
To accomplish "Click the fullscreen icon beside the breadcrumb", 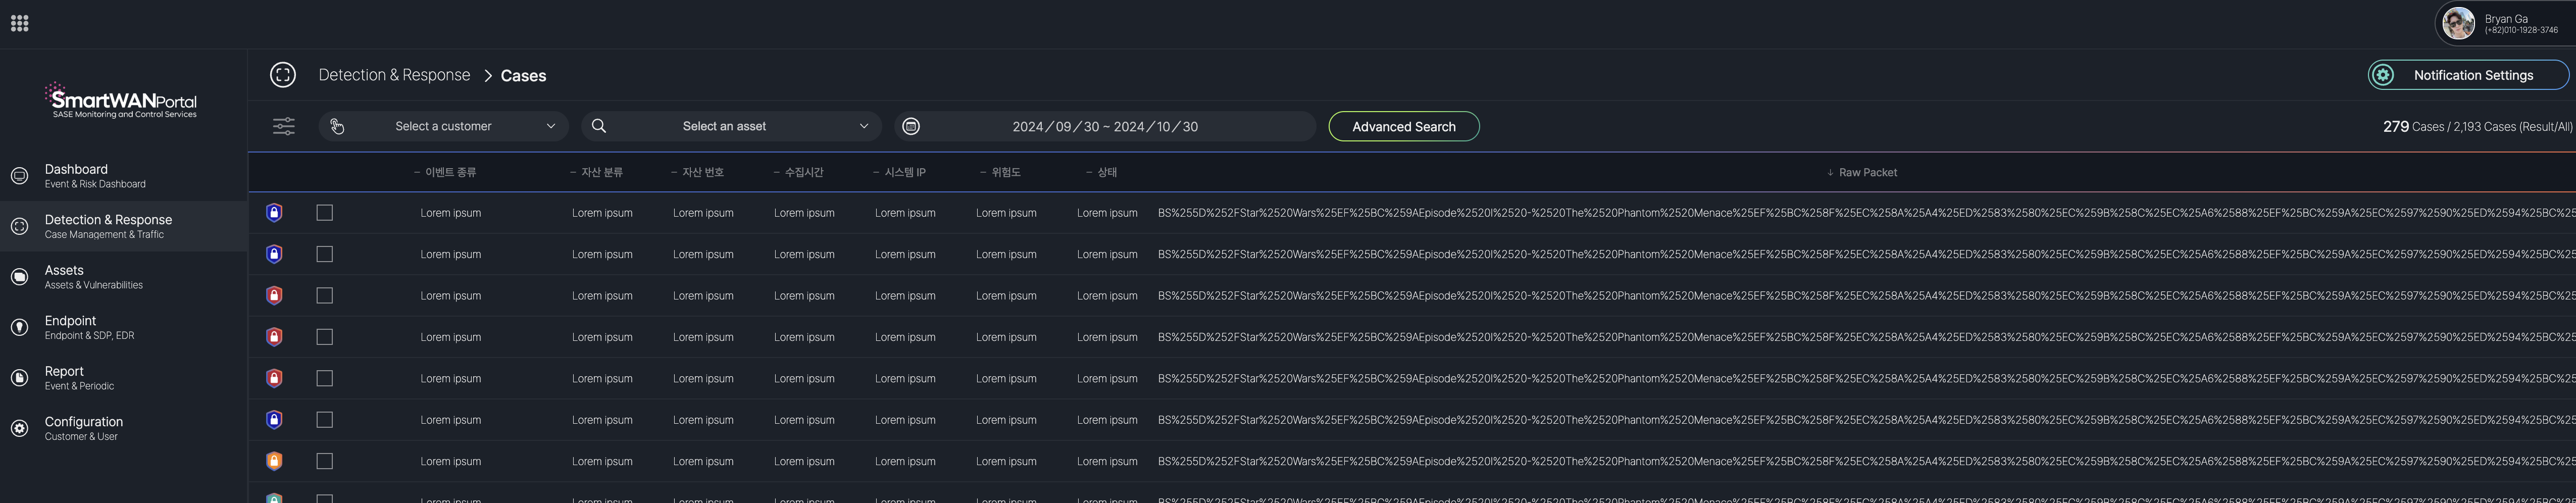I will [283, 75].
